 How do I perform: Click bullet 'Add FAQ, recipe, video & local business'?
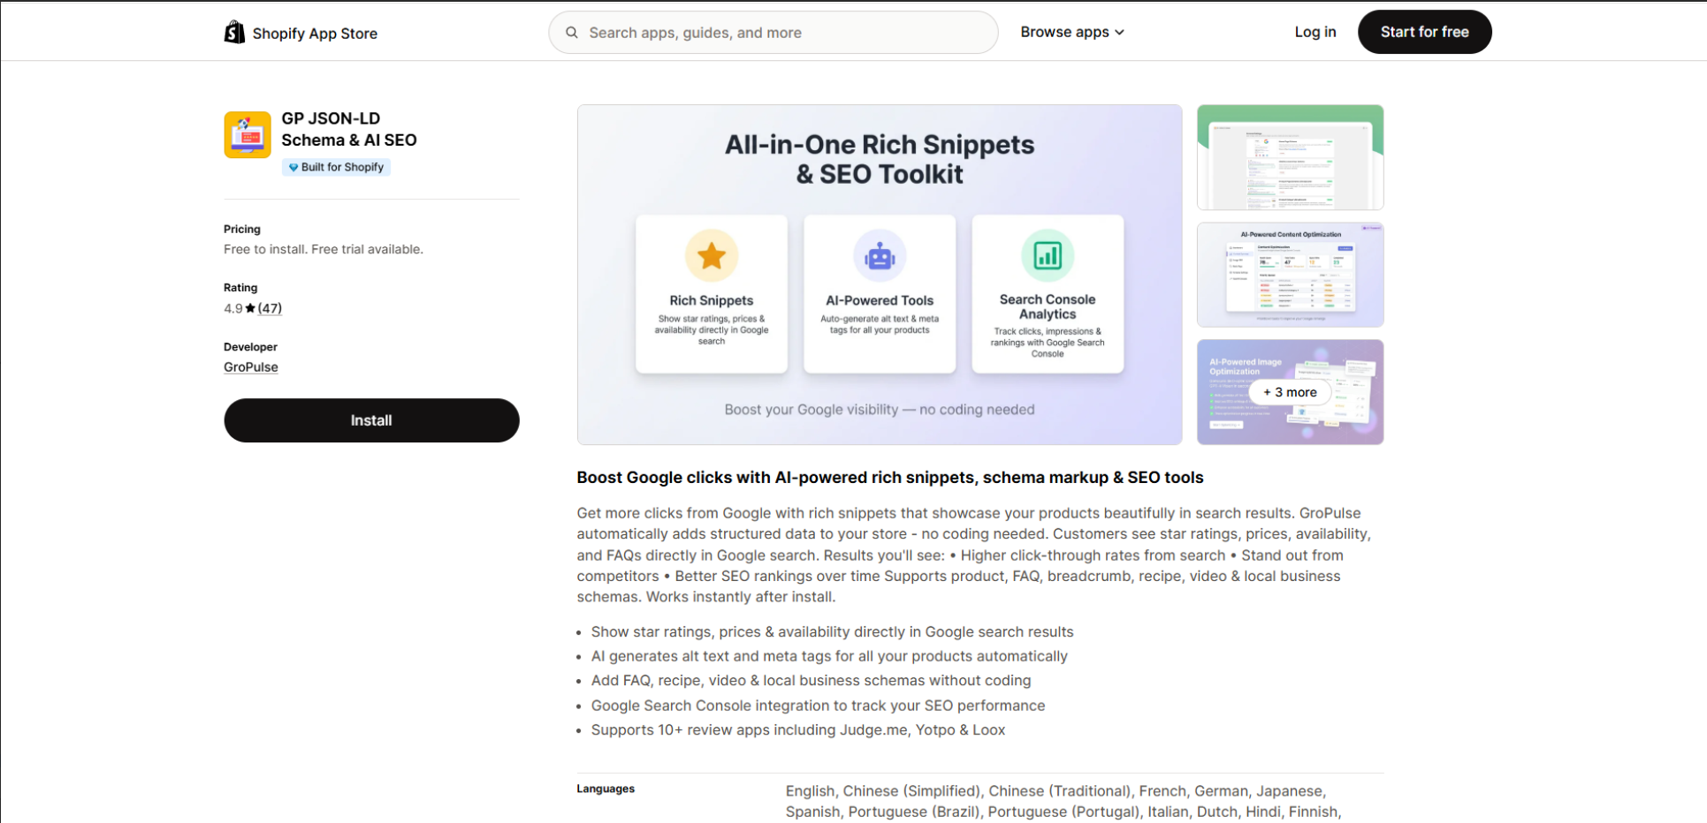[x=811, y=681]
